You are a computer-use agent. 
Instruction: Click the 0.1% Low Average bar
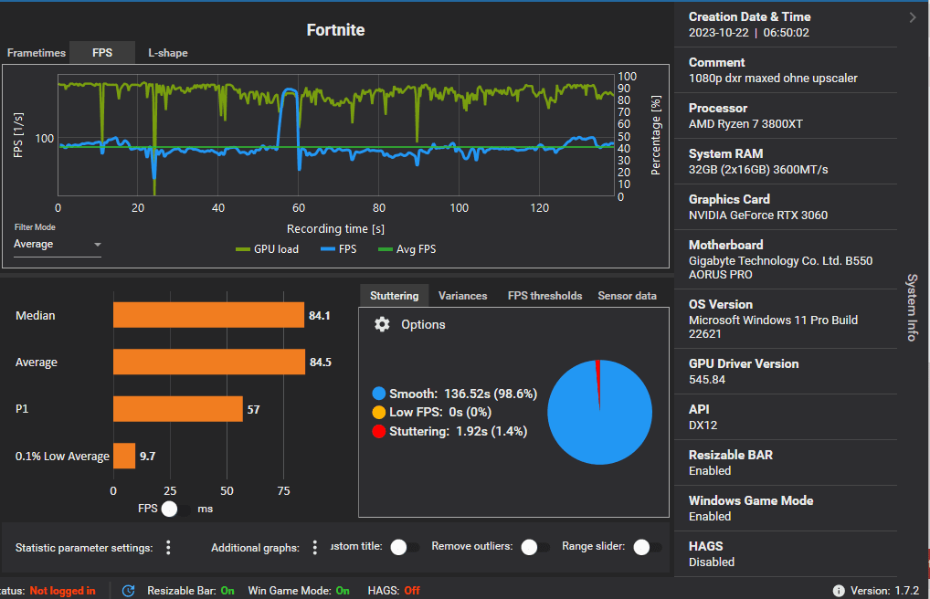124,456
